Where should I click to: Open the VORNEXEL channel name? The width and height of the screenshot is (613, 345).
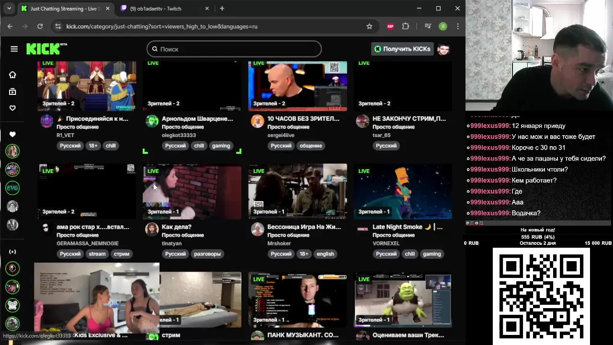pyautogui.click(x=386, y=243)
